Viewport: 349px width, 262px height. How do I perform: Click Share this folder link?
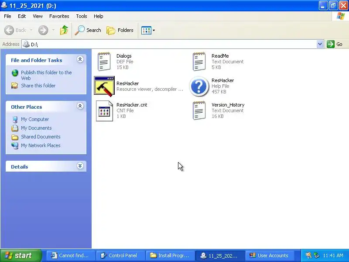pos(38,86)
